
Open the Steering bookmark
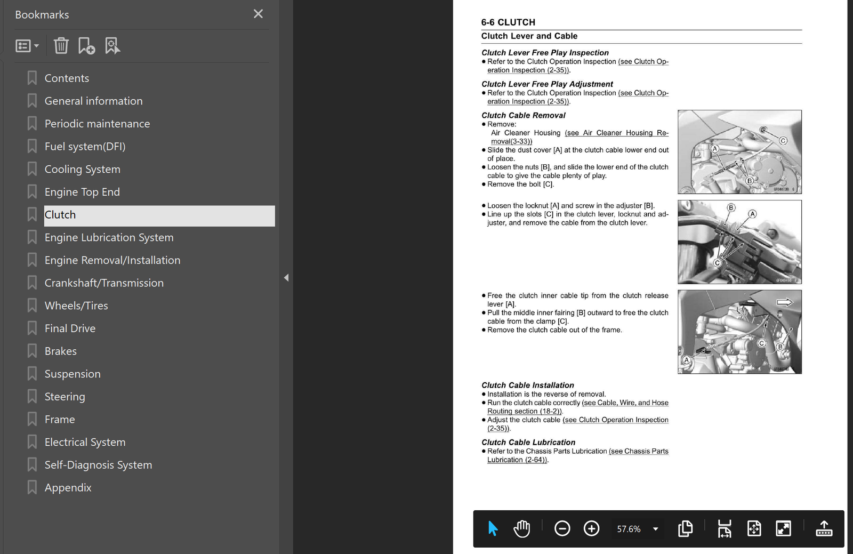[65, 397]
